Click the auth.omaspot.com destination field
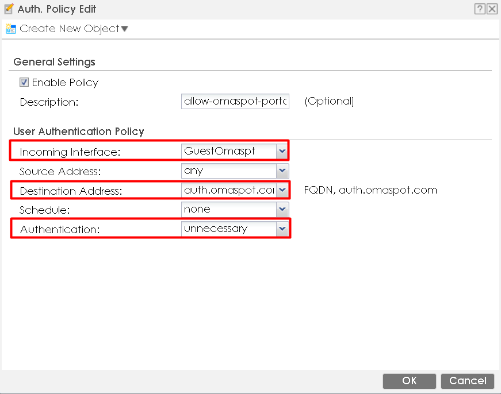 [228, 190]
